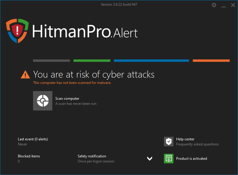Screen dimensions: 238x175
Task: Open the Help center link text
Action: (x=185, y=139)
